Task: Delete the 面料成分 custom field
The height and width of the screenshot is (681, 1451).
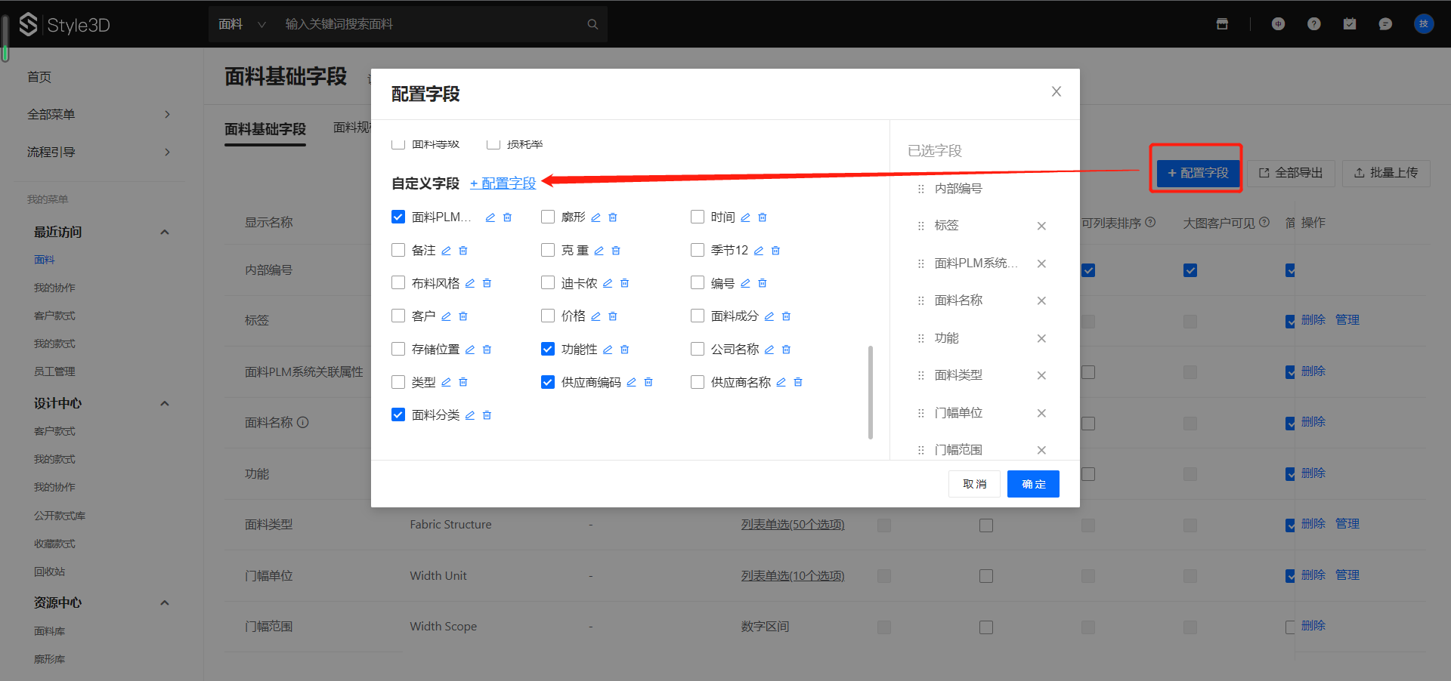Action: pos(786,316)
